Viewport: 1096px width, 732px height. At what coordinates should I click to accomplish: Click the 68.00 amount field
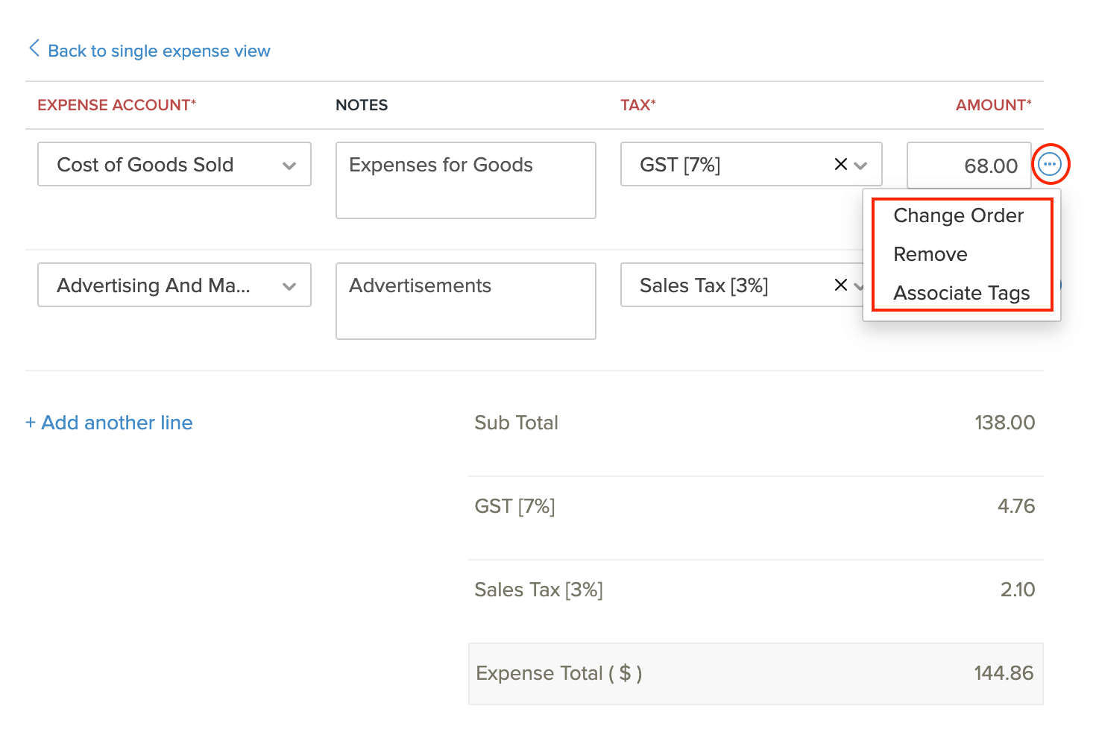click(x=969, y=165)
